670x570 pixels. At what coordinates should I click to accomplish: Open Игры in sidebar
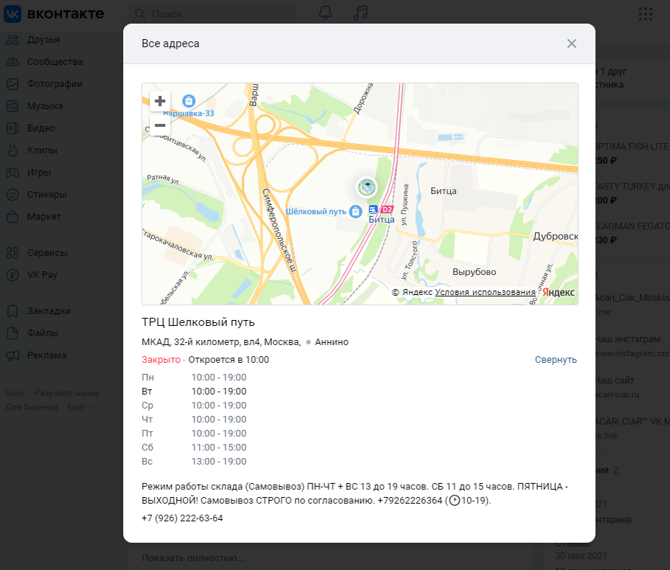click(x=39, y=173)
